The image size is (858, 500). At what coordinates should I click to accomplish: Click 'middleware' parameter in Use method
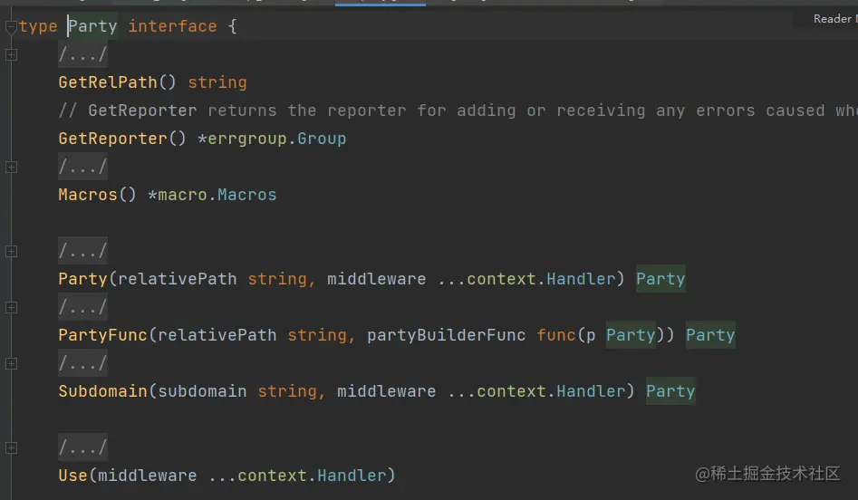[147, 476]
